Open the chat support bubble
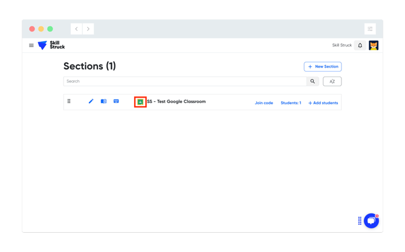Viewport: 405px width, 252px height. [371, 221]
